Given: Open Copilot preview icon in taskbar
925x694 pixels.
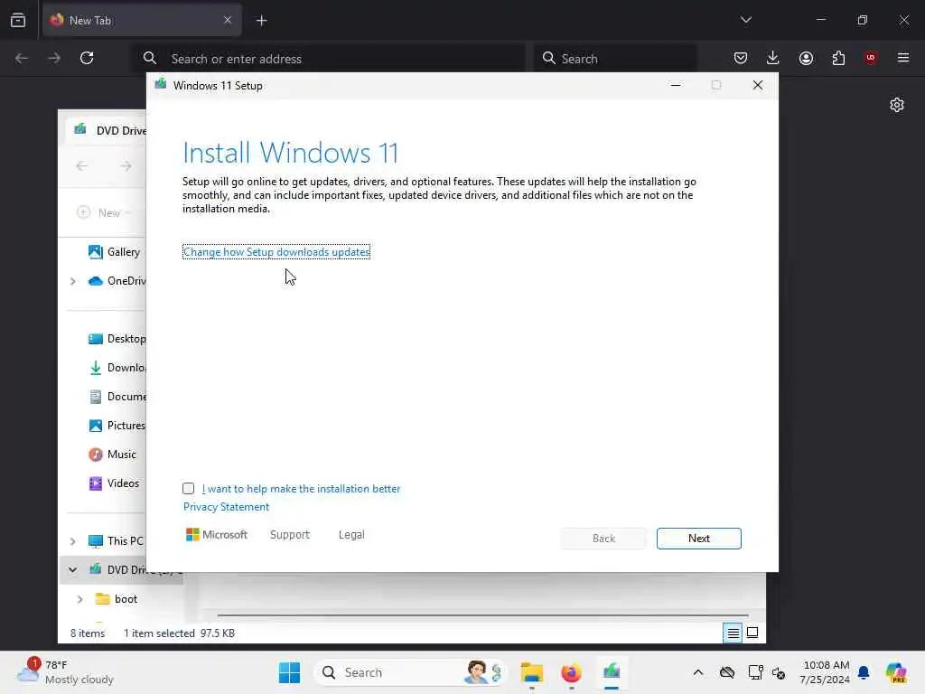Looking at the screenshot, I should (895, 672).
